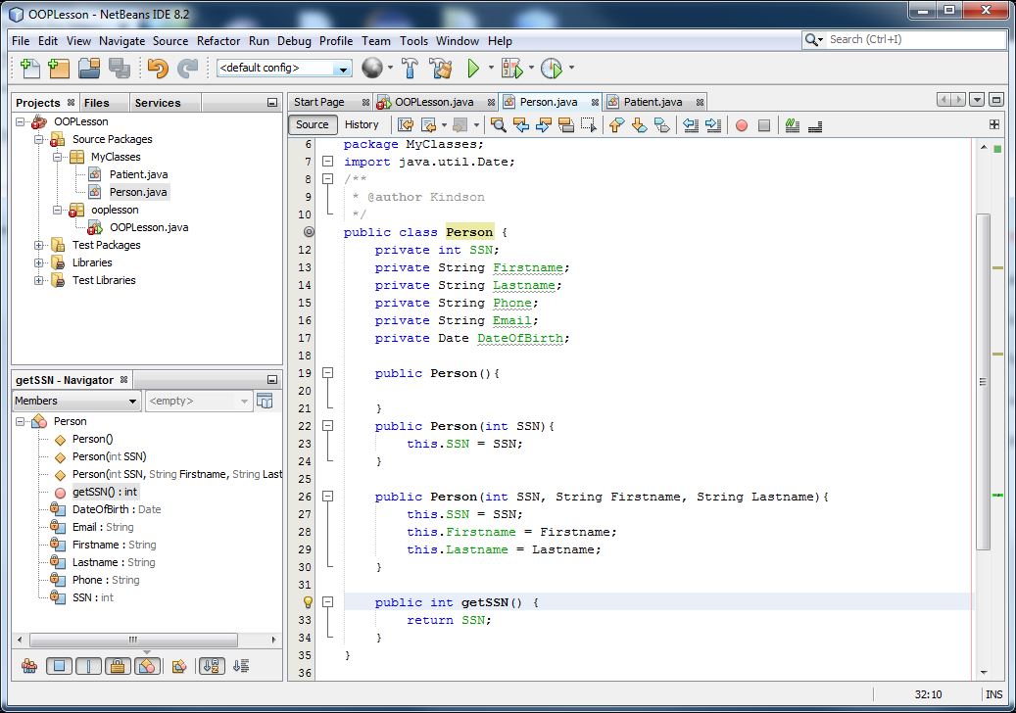Open the default config dropdown
Viewport: 1016px width, 713px height.
(x=343, y=68)
